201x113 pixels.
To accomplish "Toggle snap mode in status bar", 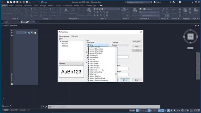I will point(140,110).
